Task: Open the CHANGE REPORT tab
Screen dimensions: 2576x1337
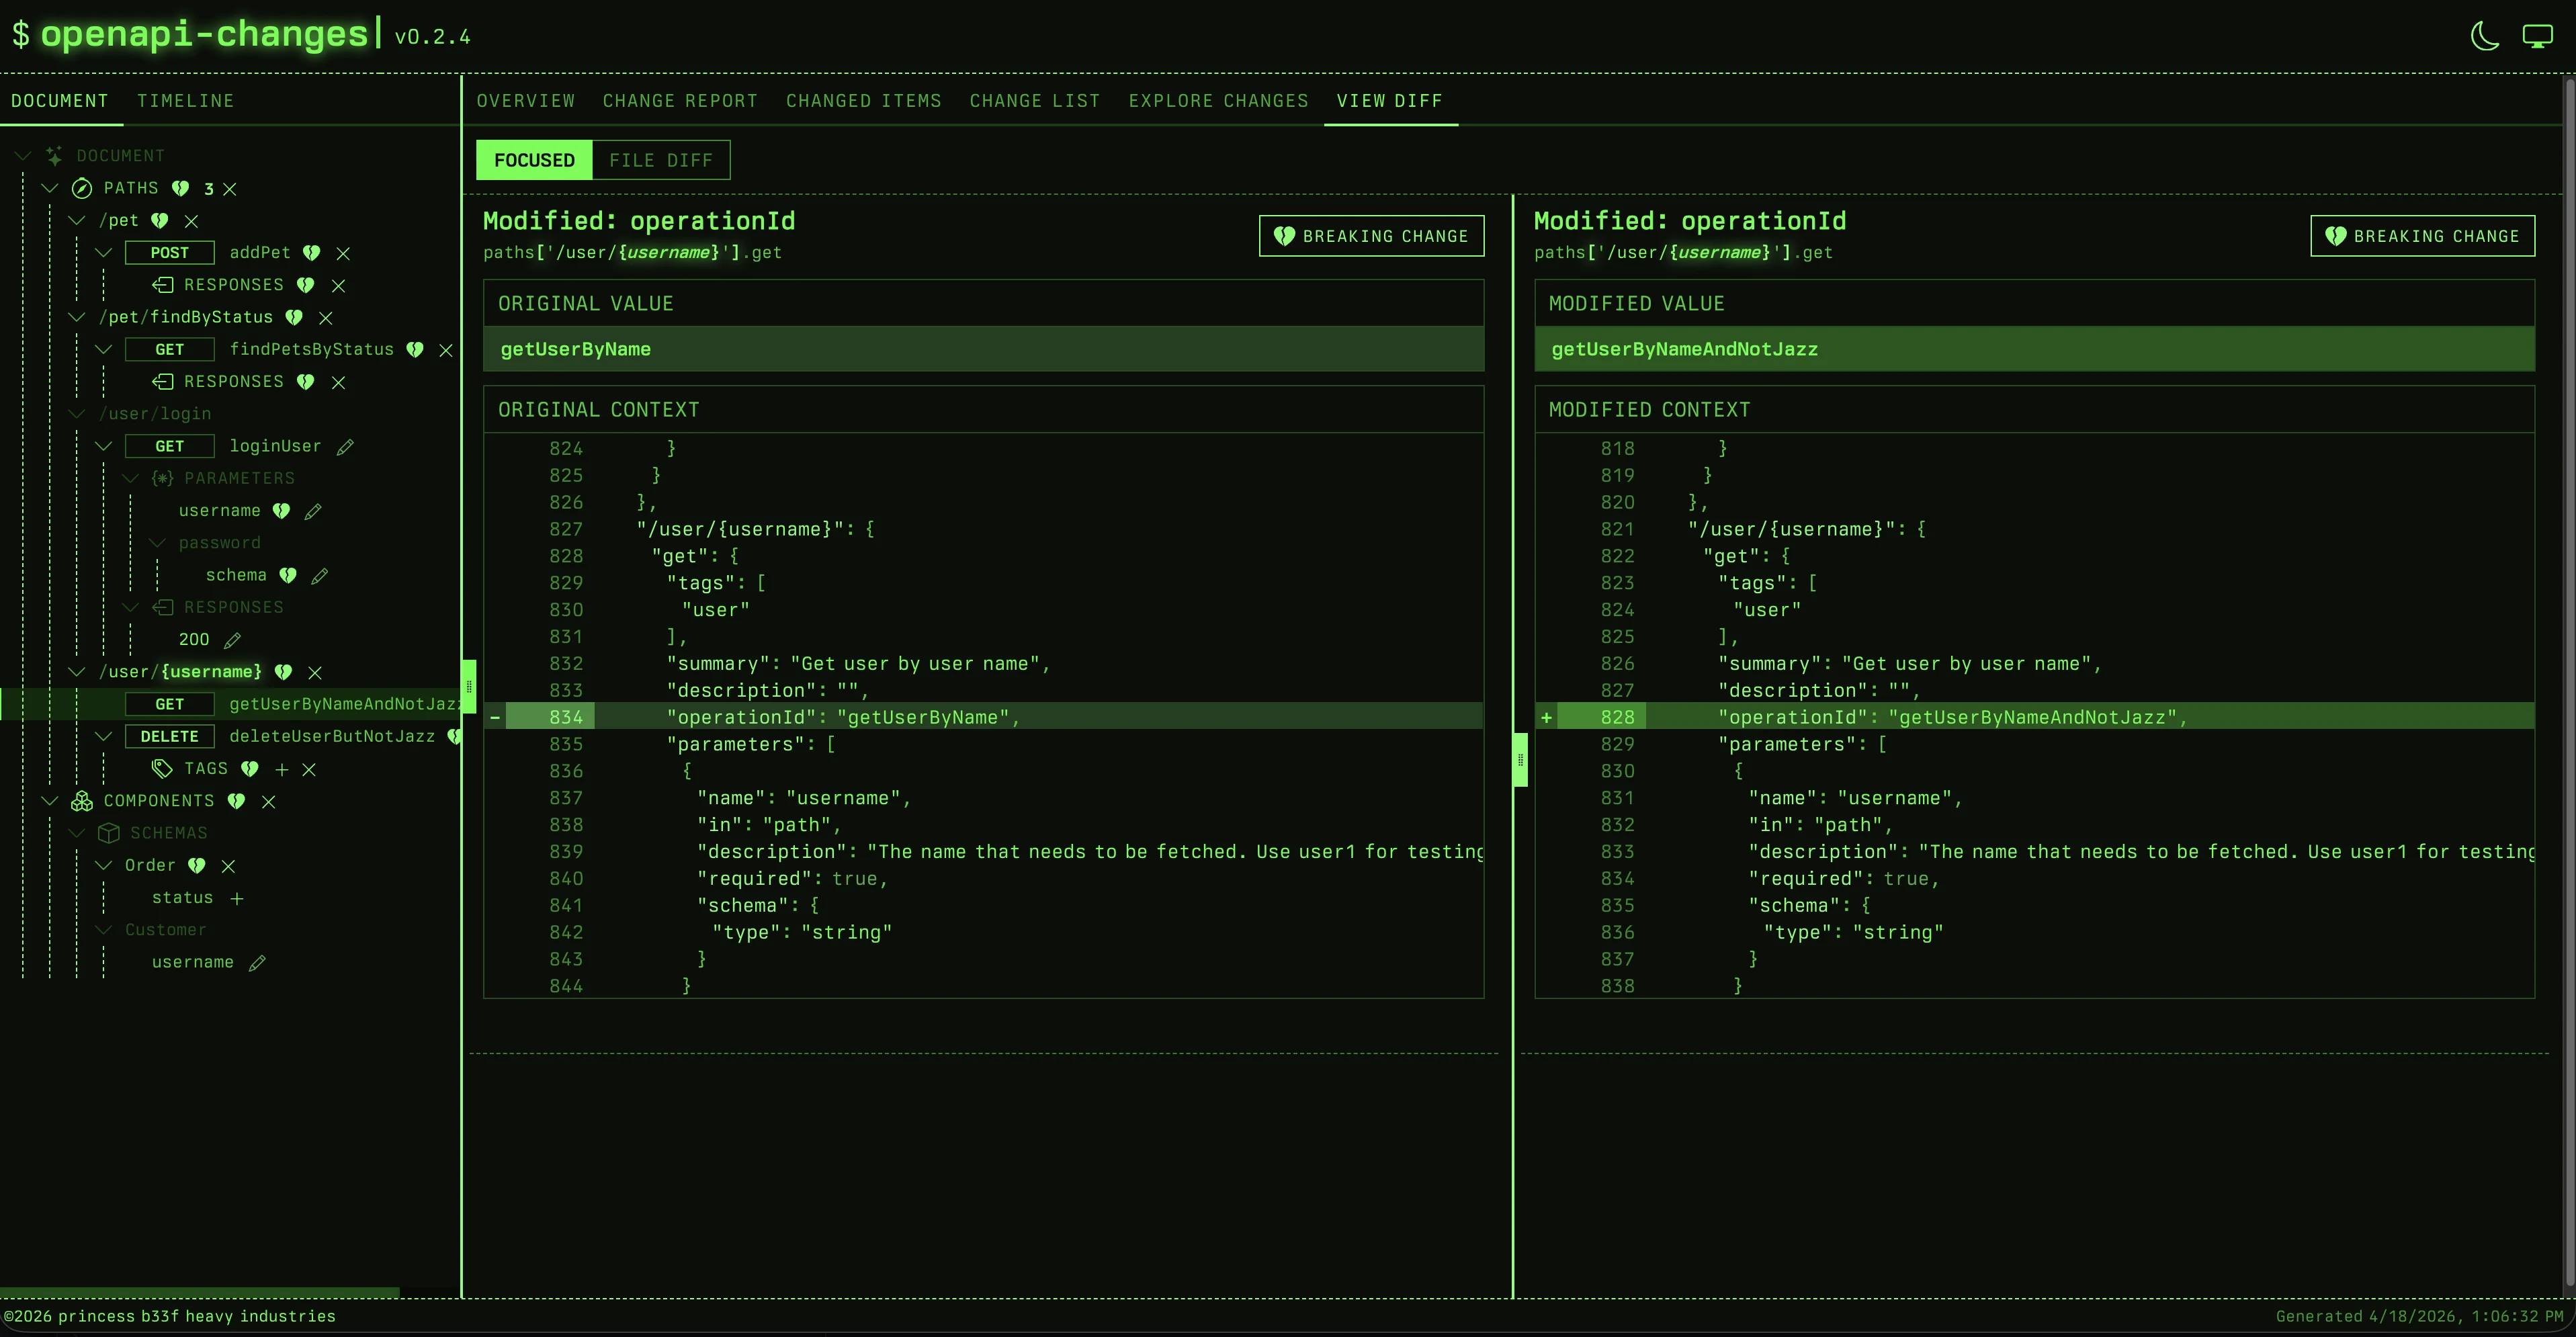Action: click(680, 101)
